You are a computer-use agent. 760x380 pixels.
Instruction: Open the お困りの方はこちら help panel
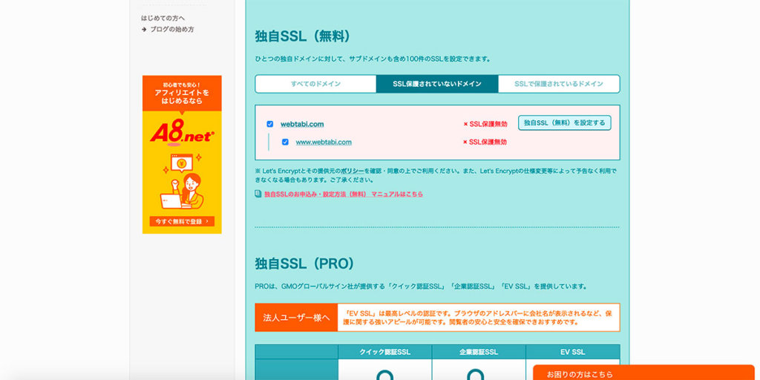[x=580, y=374]
